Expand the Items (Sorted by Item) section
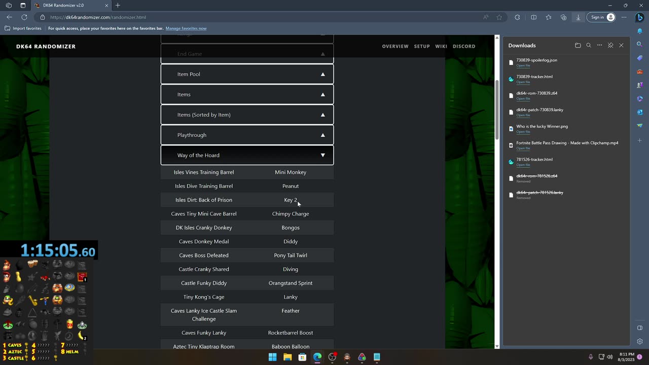 [x=247, y=115]
